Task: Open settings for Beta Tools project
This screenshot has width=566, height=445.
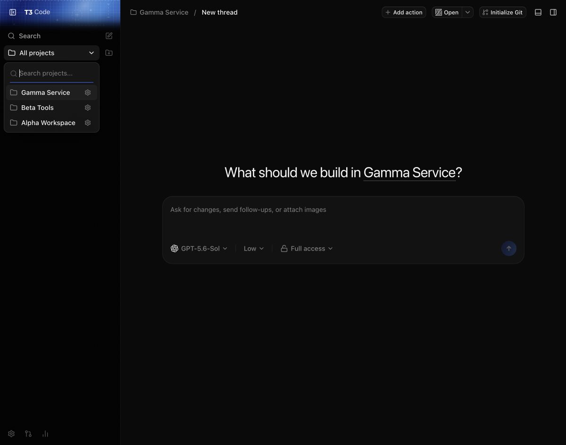Action: tap(88, 108)
